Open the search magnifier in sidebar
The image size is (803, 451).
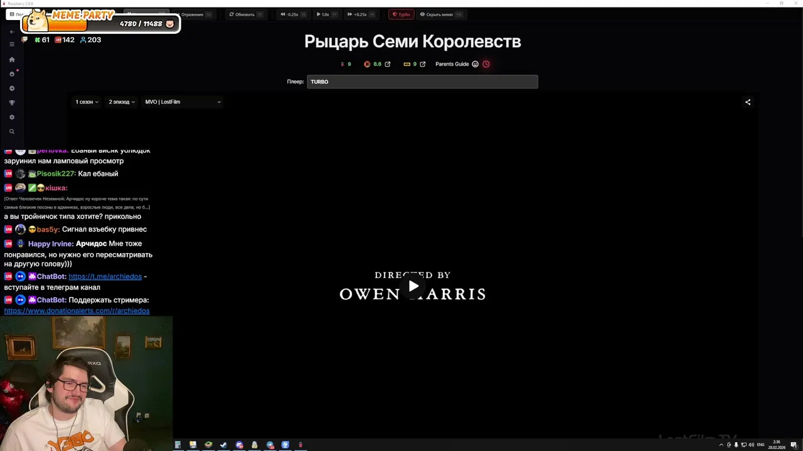tap(11, 132)
